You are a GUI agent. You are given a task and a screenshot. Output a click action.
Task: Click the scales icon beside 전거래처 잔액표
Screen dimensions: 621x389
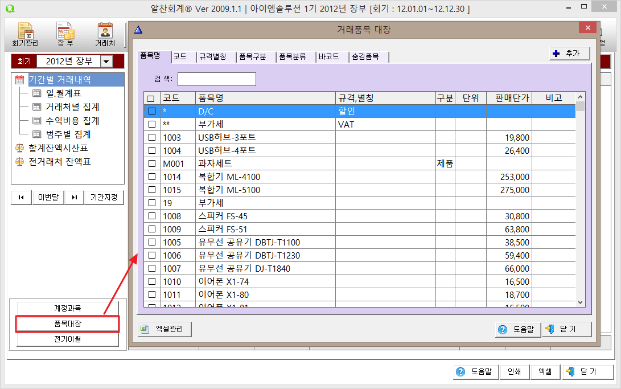[19, 161]
